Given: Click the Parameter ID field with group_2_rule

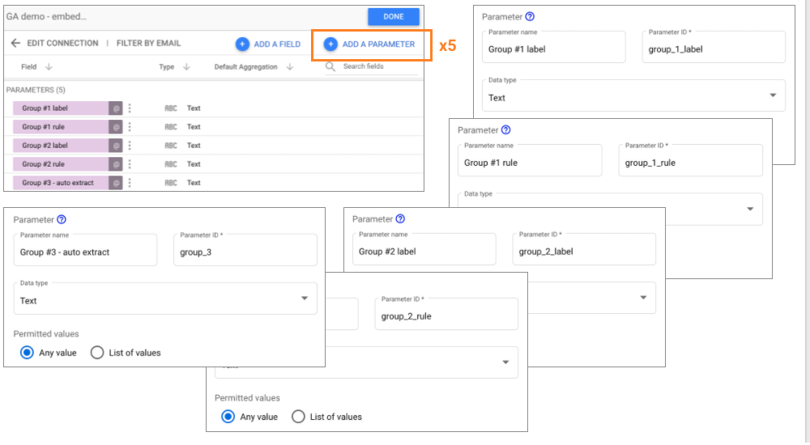Looking at the screenshot, I should pyautogui.click(x=446, y=314).
